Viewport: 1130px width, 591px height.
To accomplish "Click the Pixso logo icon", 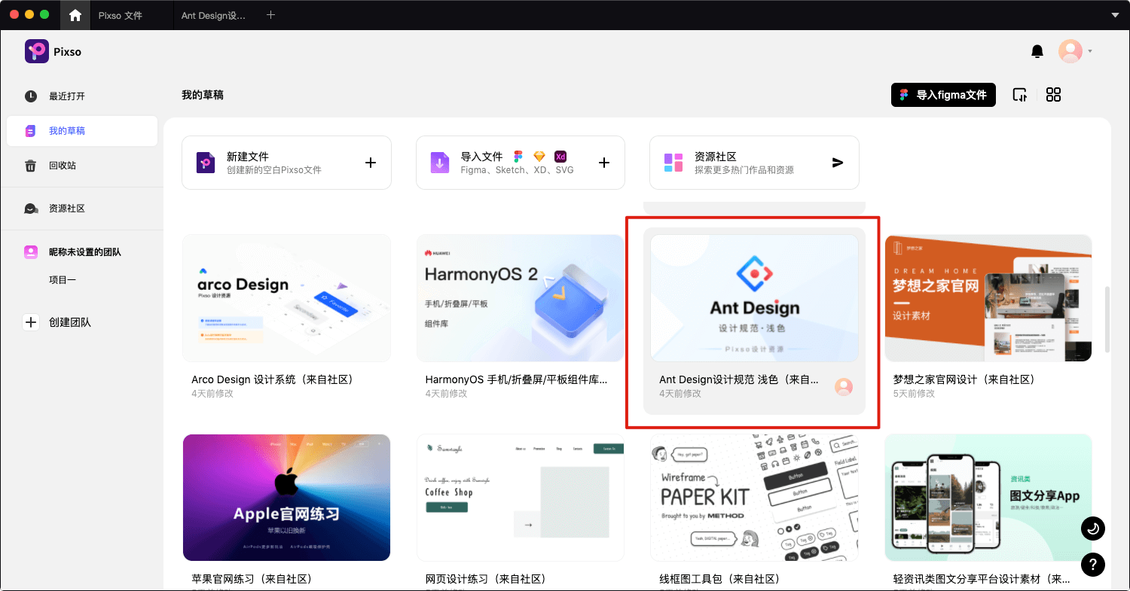I will coord(37,51).
